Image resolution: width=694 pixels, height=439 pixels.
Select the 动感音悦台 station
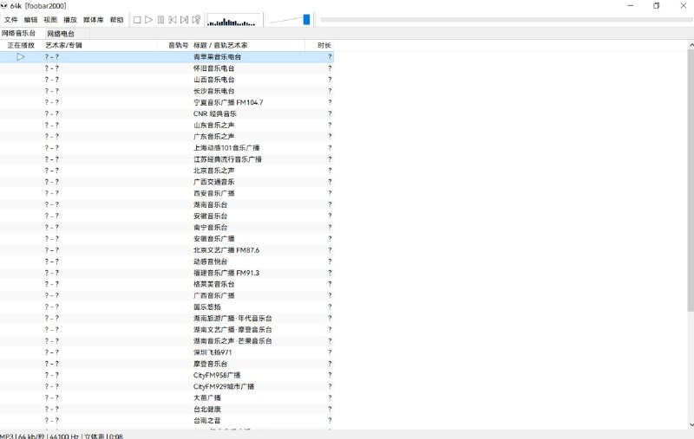click(x=167, y=261)
